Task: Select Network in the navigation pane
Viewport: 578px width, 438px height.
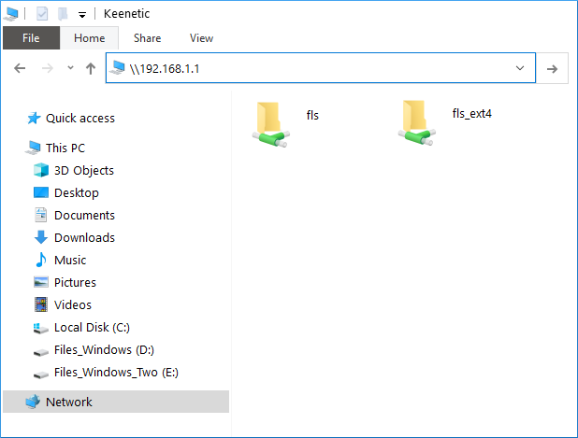Action: point(68,402)
